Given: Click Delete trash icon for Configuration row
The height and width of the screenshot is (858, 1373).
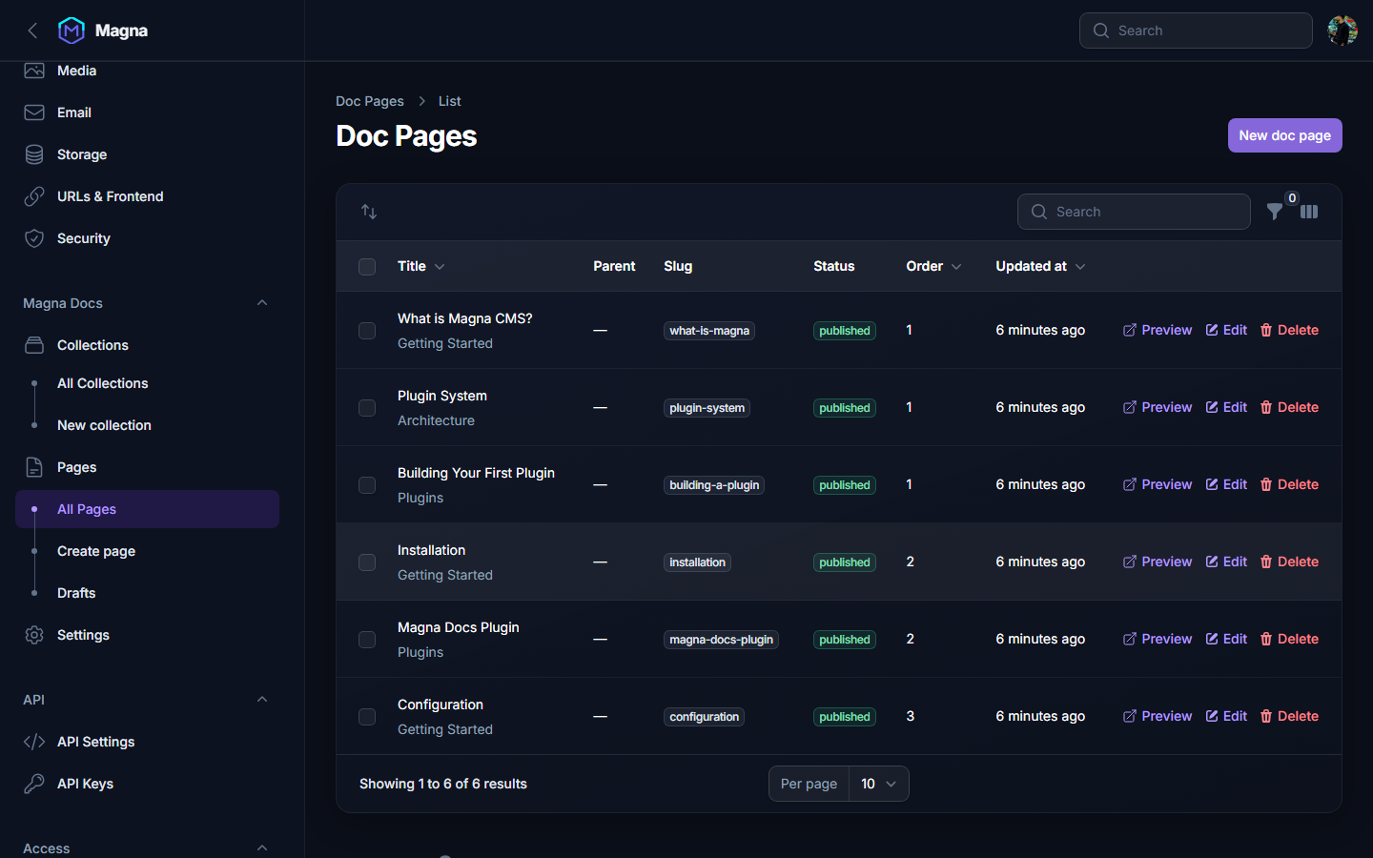Looking at the screenshot, I should (x=1266, y=716).
